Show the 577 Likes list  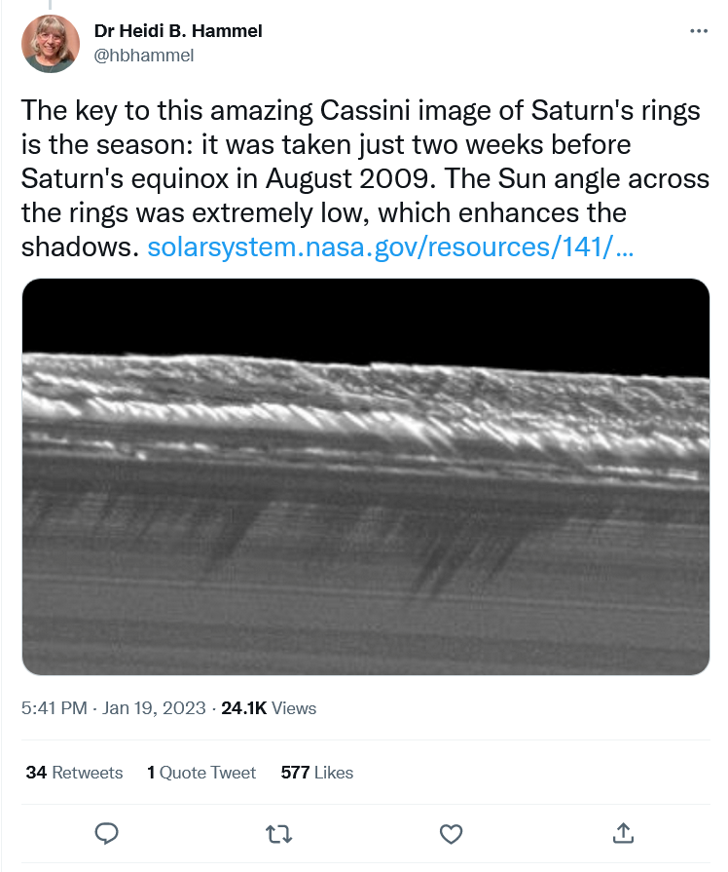316,773
